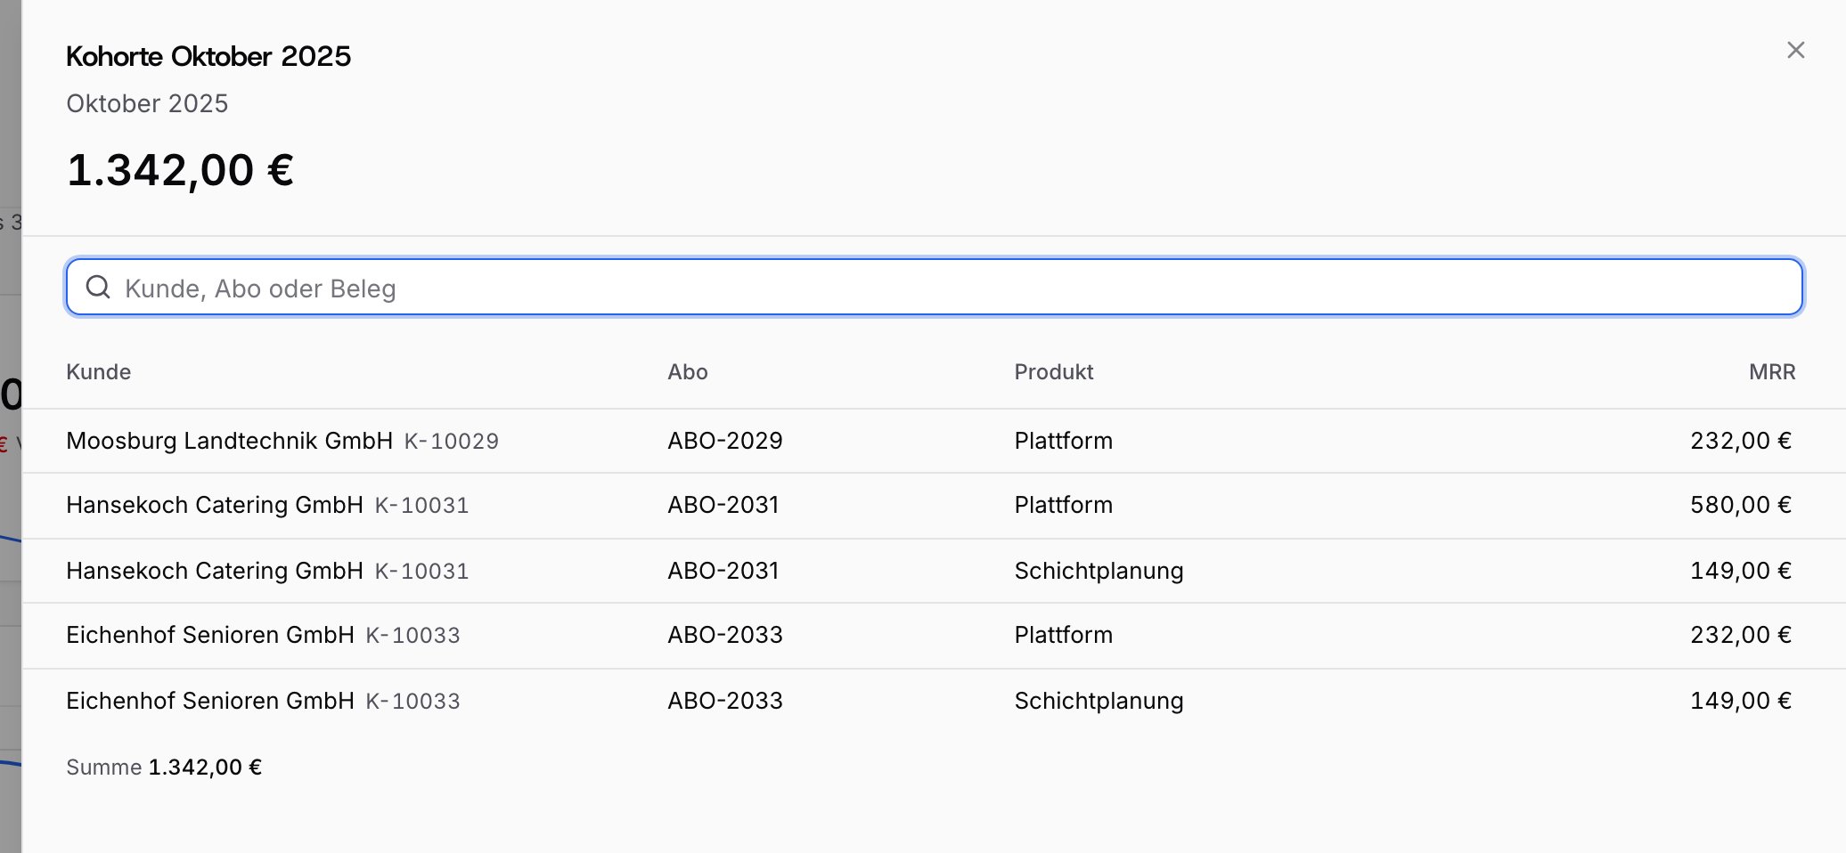The image size is (1846, 853).
Task: Click the Oktober 2025 subtitle
Action: pyautogui.click(x=147, y=103)
